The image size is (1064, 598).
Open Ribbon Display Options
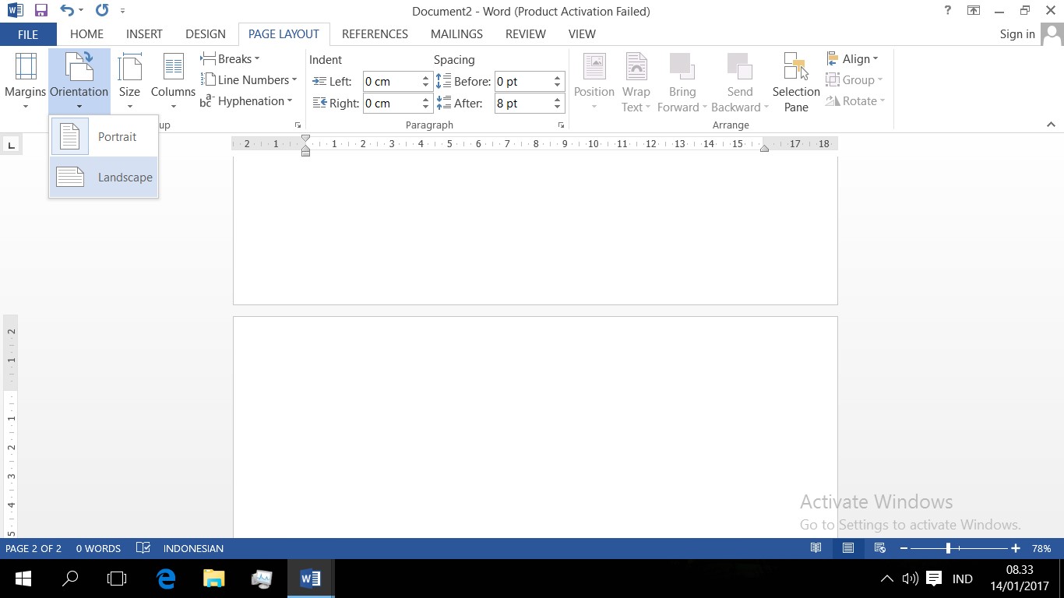point(974,11)
